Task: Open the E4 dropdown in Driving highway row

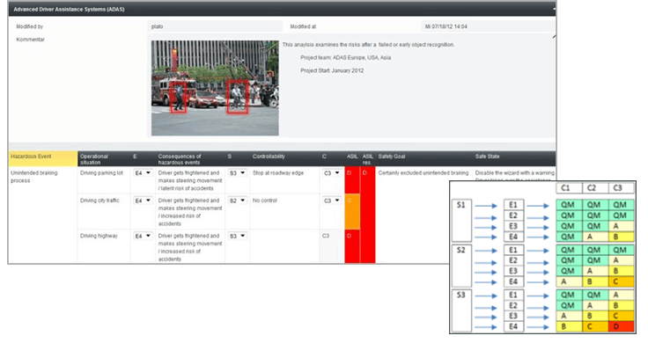Action: click(143, 236)
